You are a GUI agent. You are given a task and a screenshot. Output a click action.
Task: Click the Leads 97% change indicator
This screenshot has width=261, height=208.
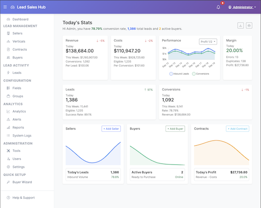click(x=148, y=90)
